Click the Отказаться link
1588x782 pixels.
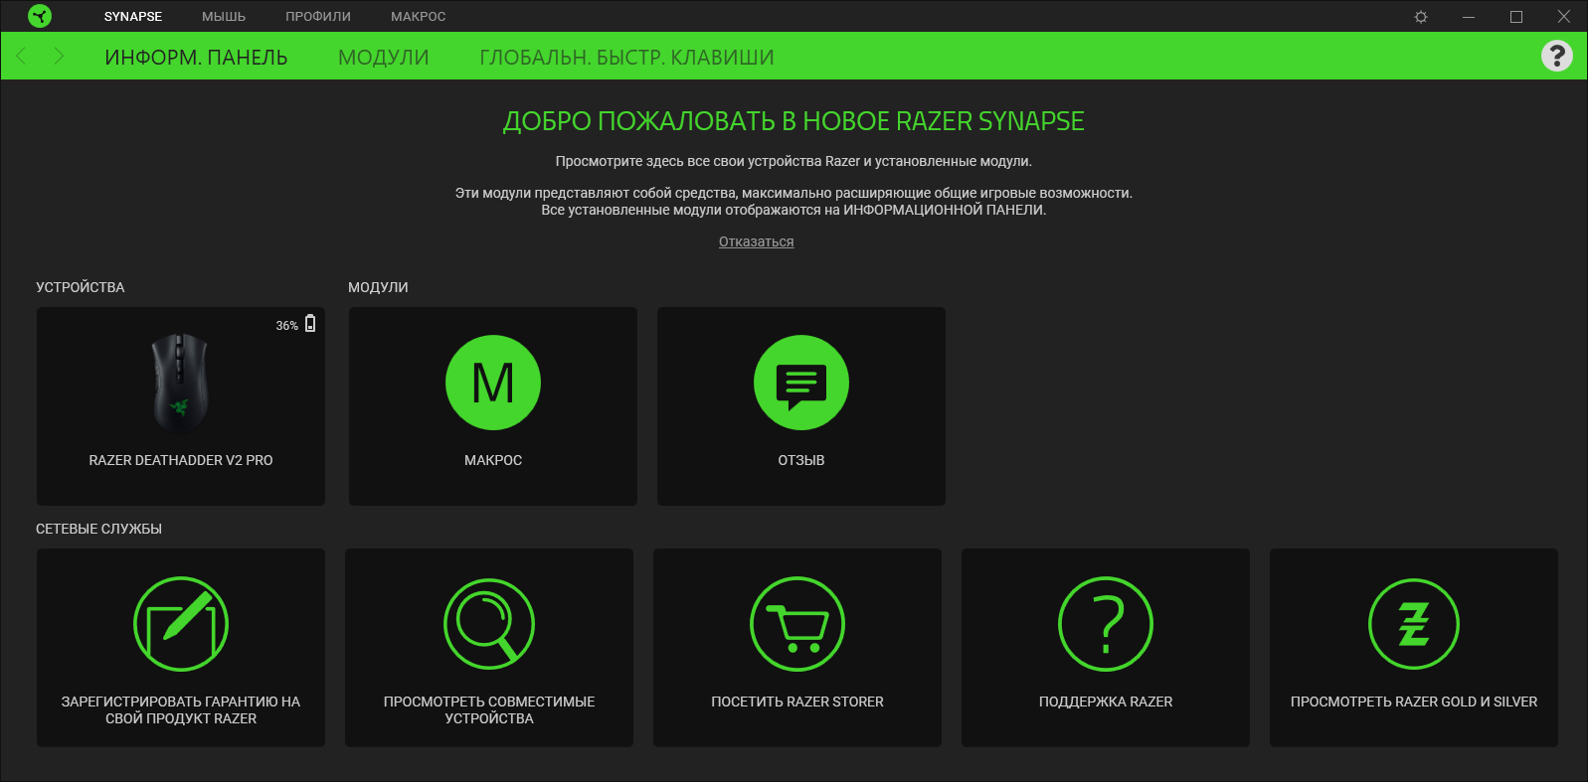pos(757,241)
